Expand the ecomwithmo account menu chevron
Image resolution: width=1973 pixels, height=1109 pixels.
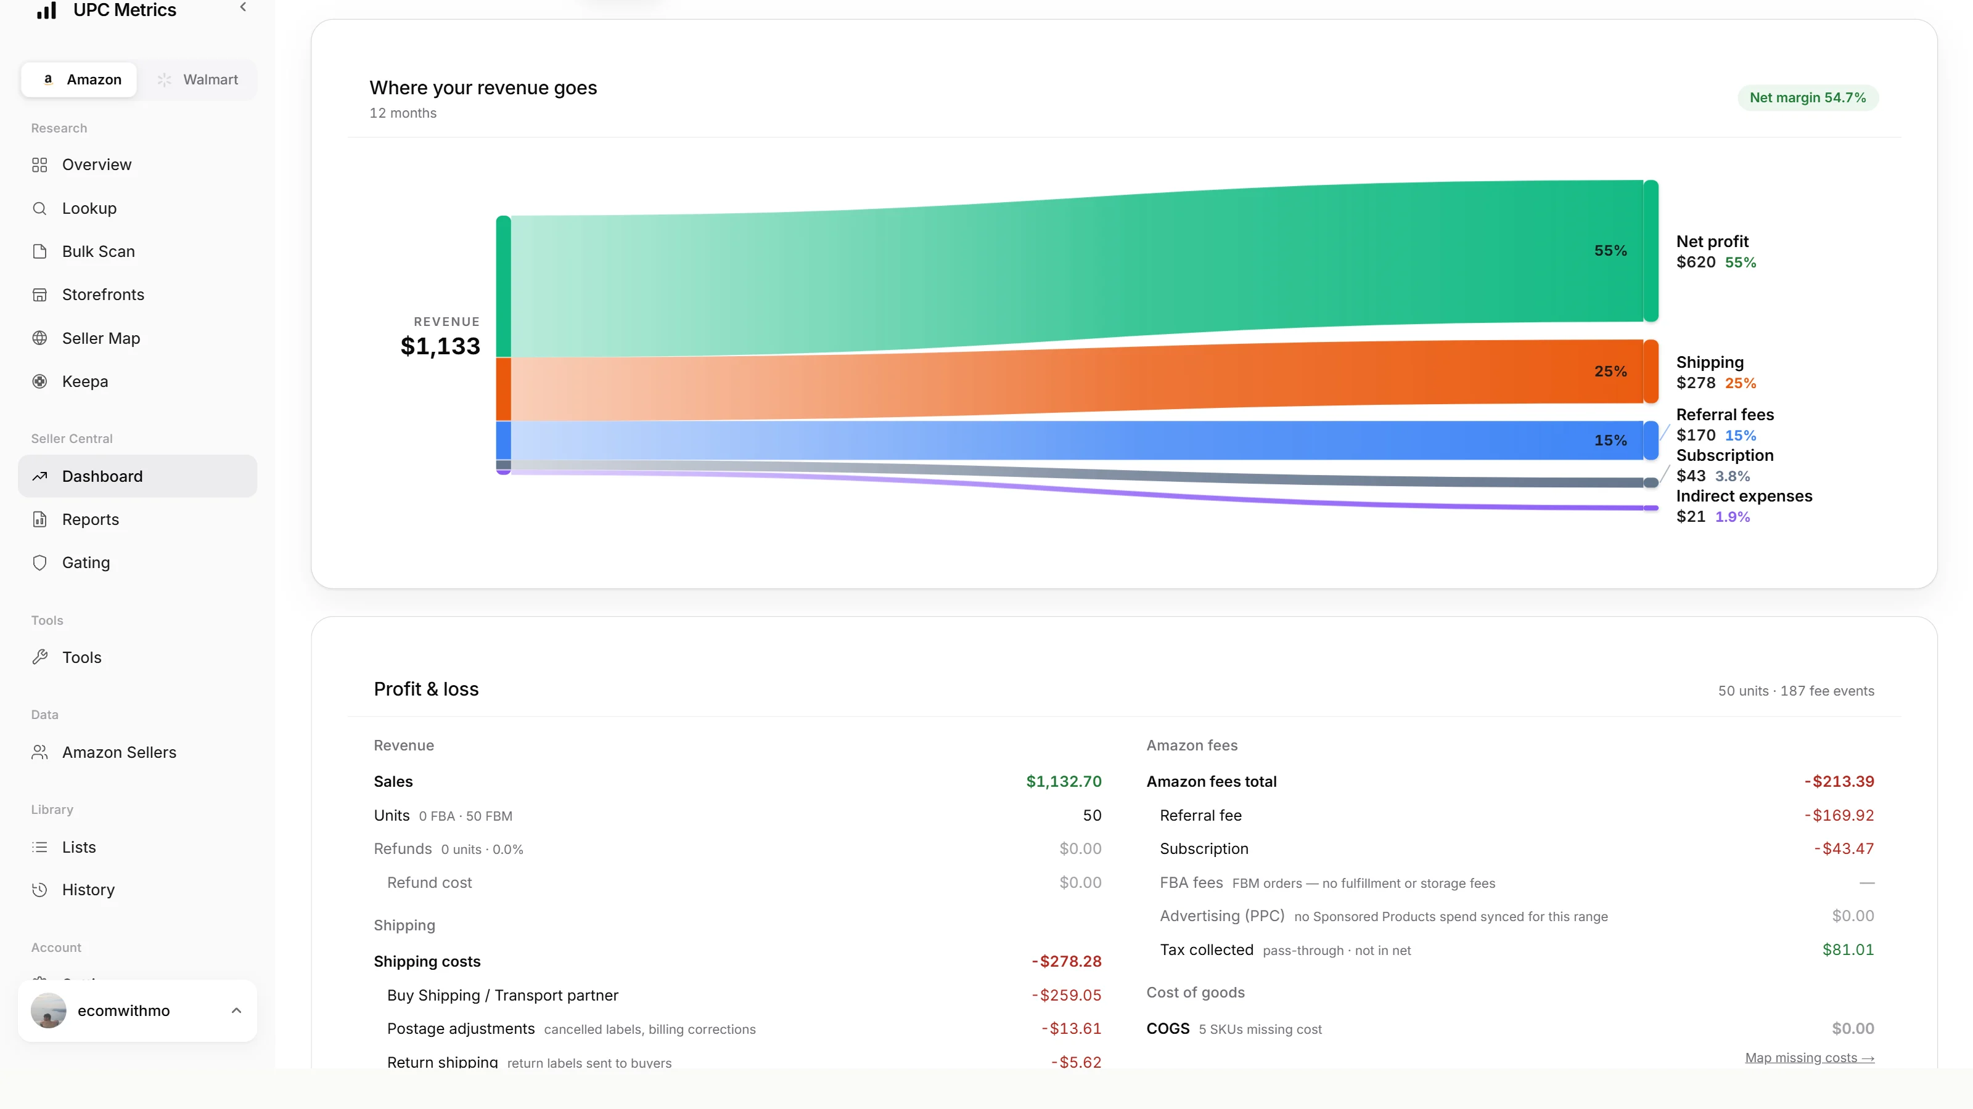pos(237,1010)
